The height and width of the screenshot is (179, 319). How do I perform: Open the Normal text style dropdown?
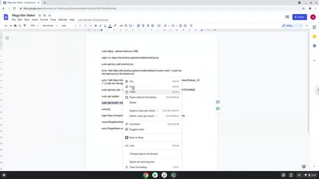(x=50, y=26)
